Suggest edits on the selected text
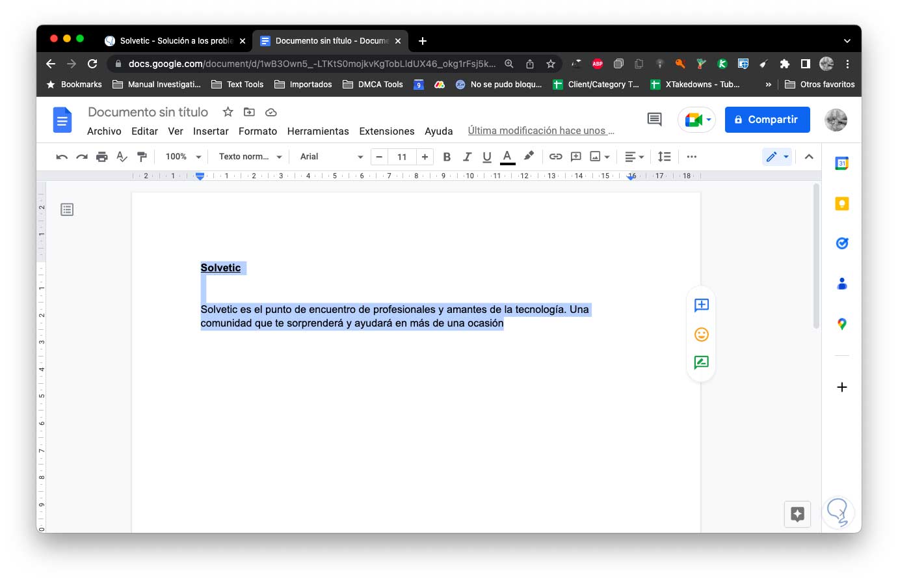This screenshot has height=581, width=898. pos(701,363)
